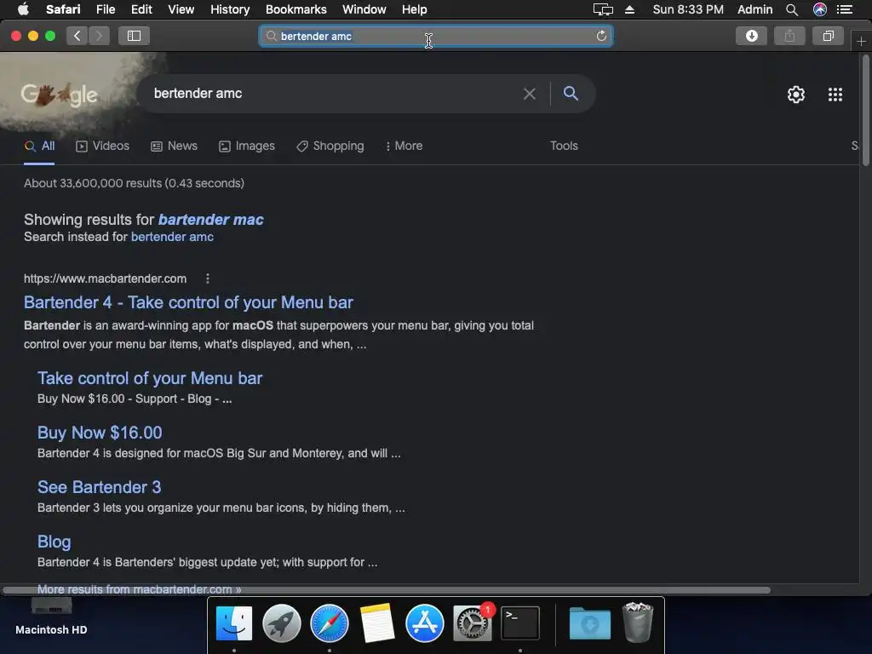Click the Google doodle logo
872x654 pixels.
[60, 95]
